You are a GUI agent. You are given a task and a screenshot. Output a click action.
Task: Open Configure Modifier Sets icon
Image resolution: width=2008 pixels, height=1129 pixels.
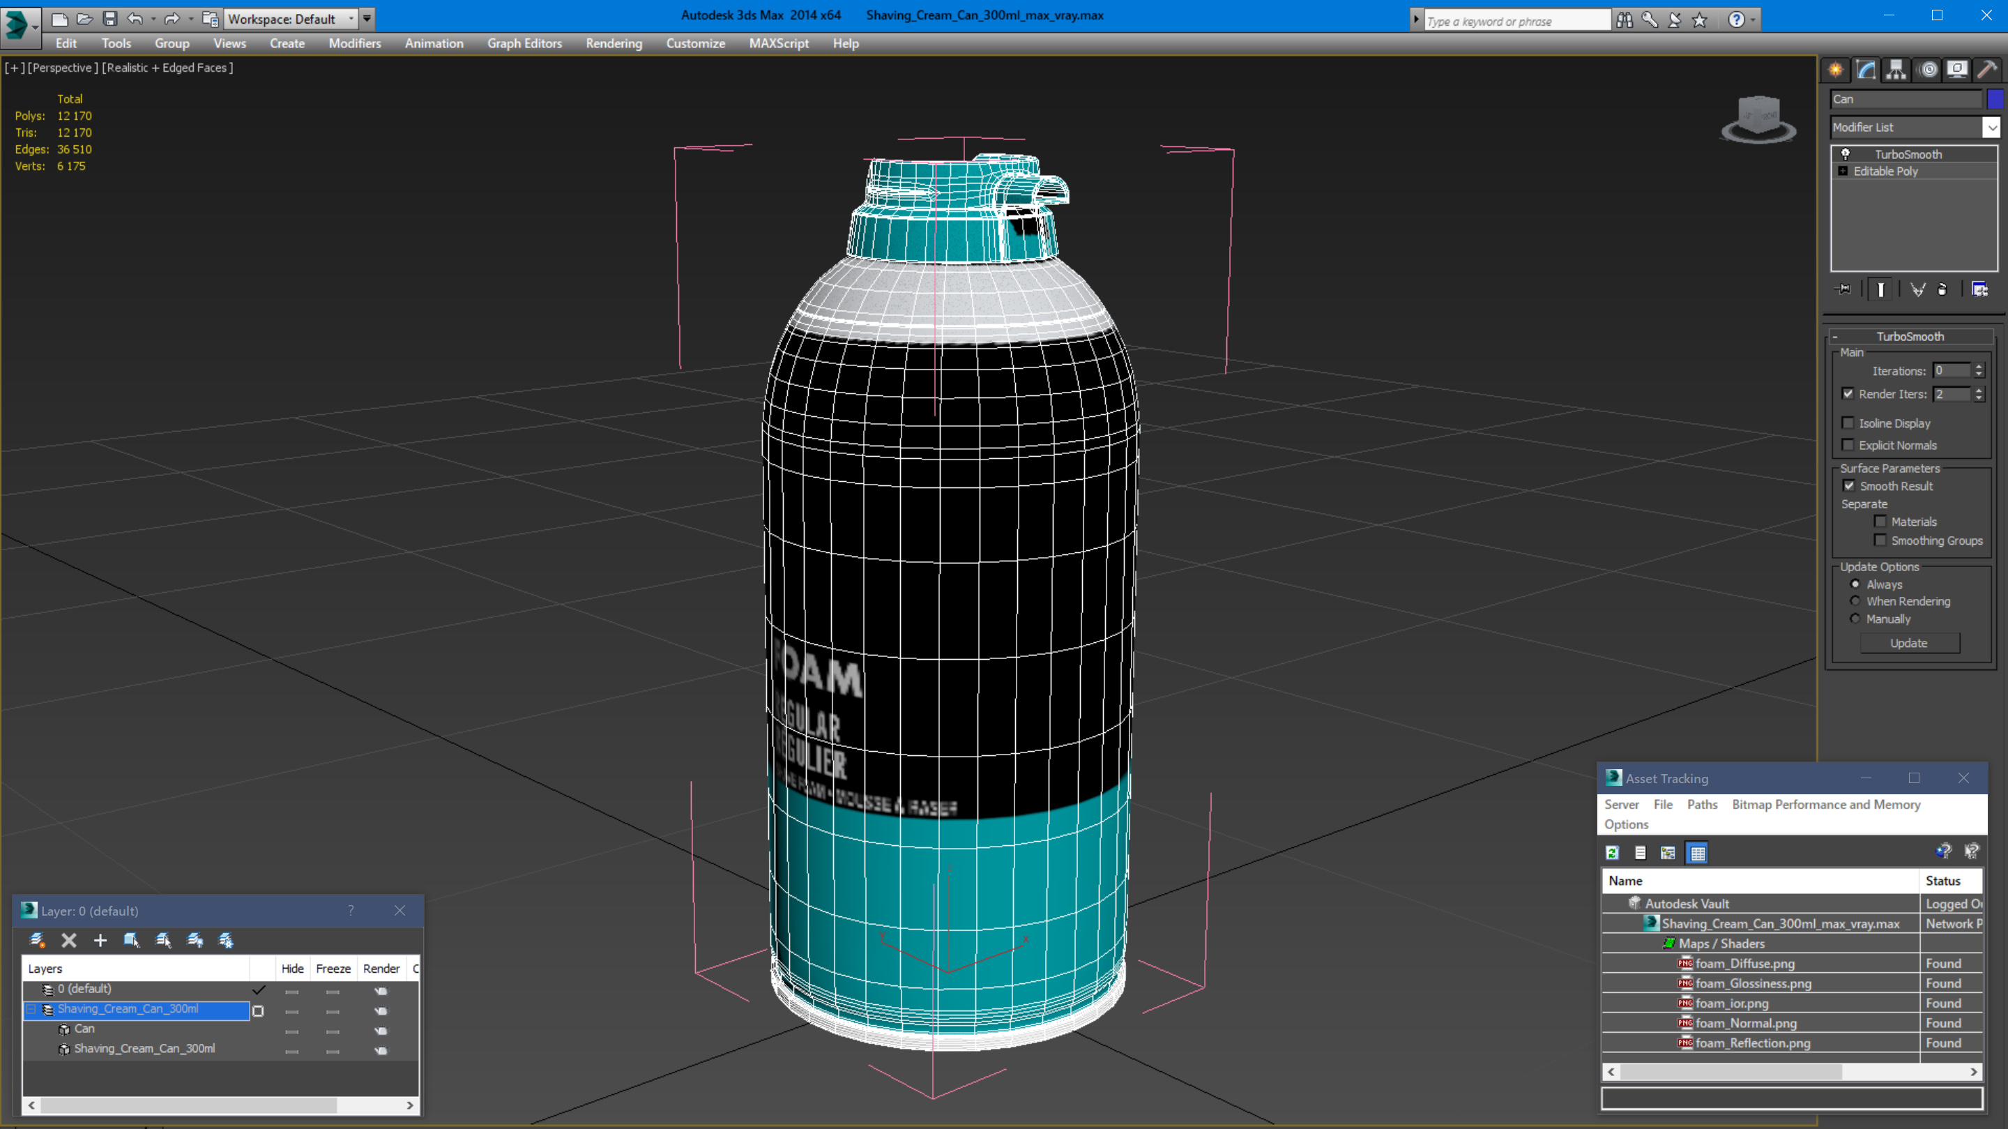click(1979, 289)
